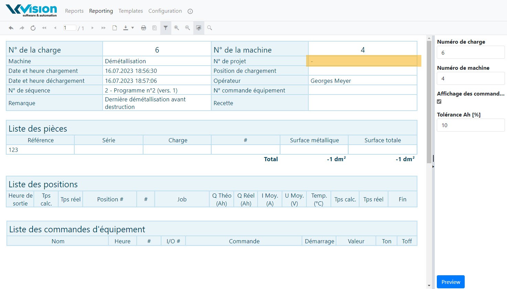The width and height of the screenshot is (507, 289).
Task: Print the report using the printer icon
Action: pyautogui.click(x=143, y=28)
